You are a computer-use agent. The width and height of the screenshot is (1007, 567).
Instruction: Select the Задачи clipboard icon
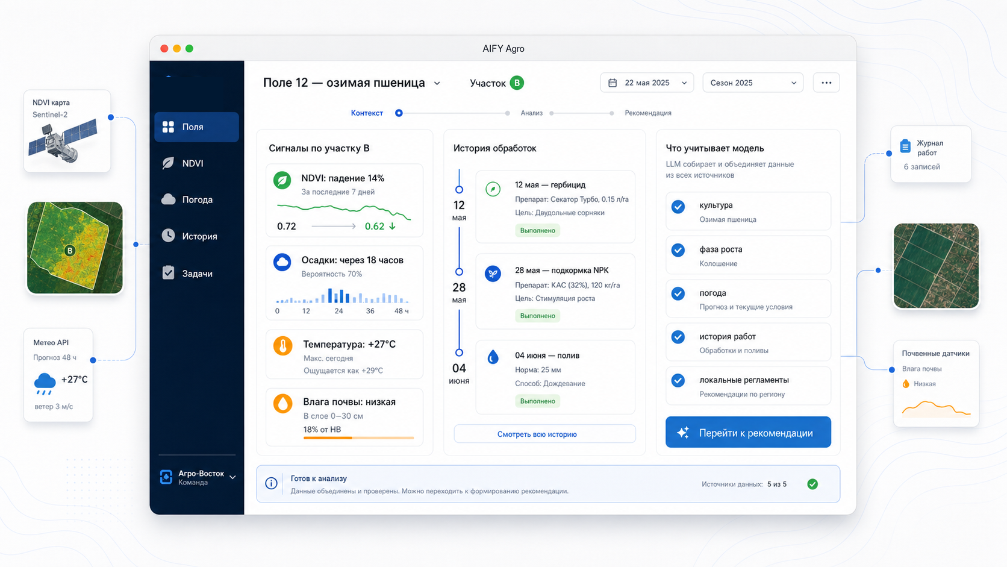(x=168, y=273)
